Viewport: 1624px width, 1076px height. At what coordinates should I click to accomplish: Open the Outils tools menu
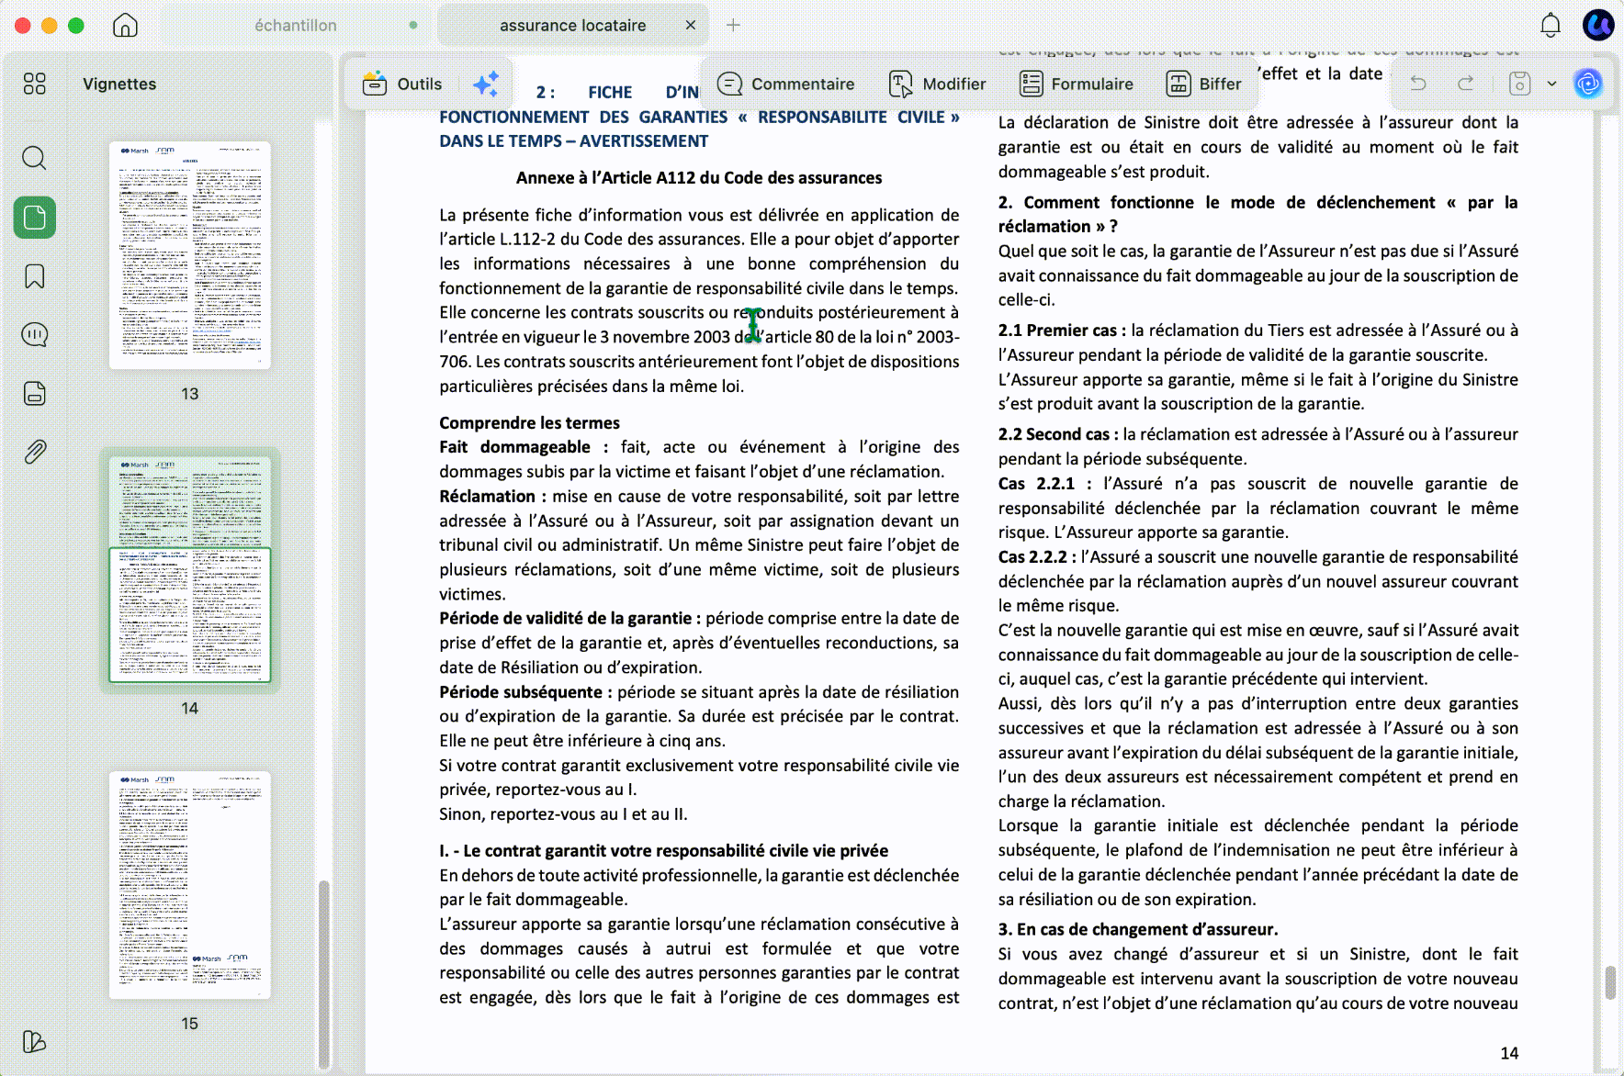(x=402, y=84)
